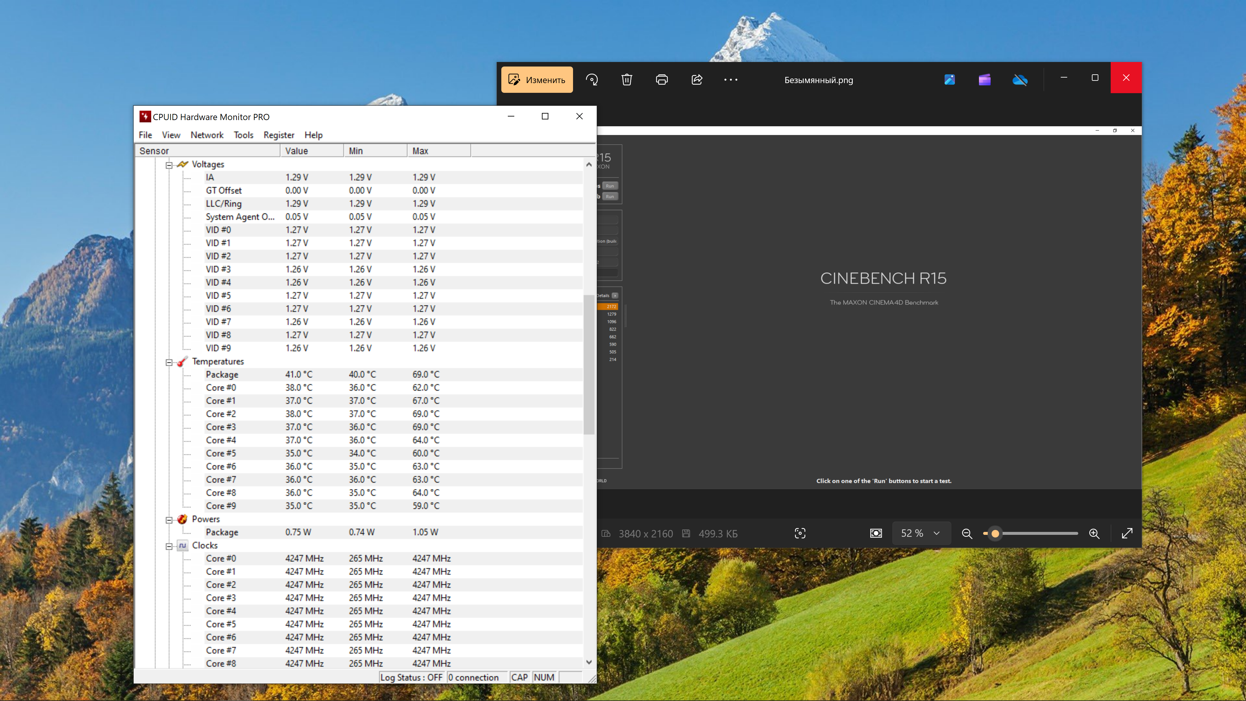Collapse the Temperatures tree node
Viewport: 1246px width, 701px height.
[169, 362]
